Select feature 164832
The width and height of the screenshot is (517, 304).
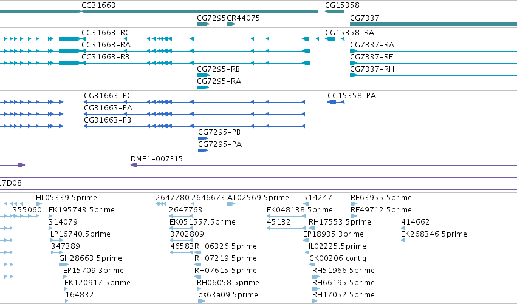[80, 295]
